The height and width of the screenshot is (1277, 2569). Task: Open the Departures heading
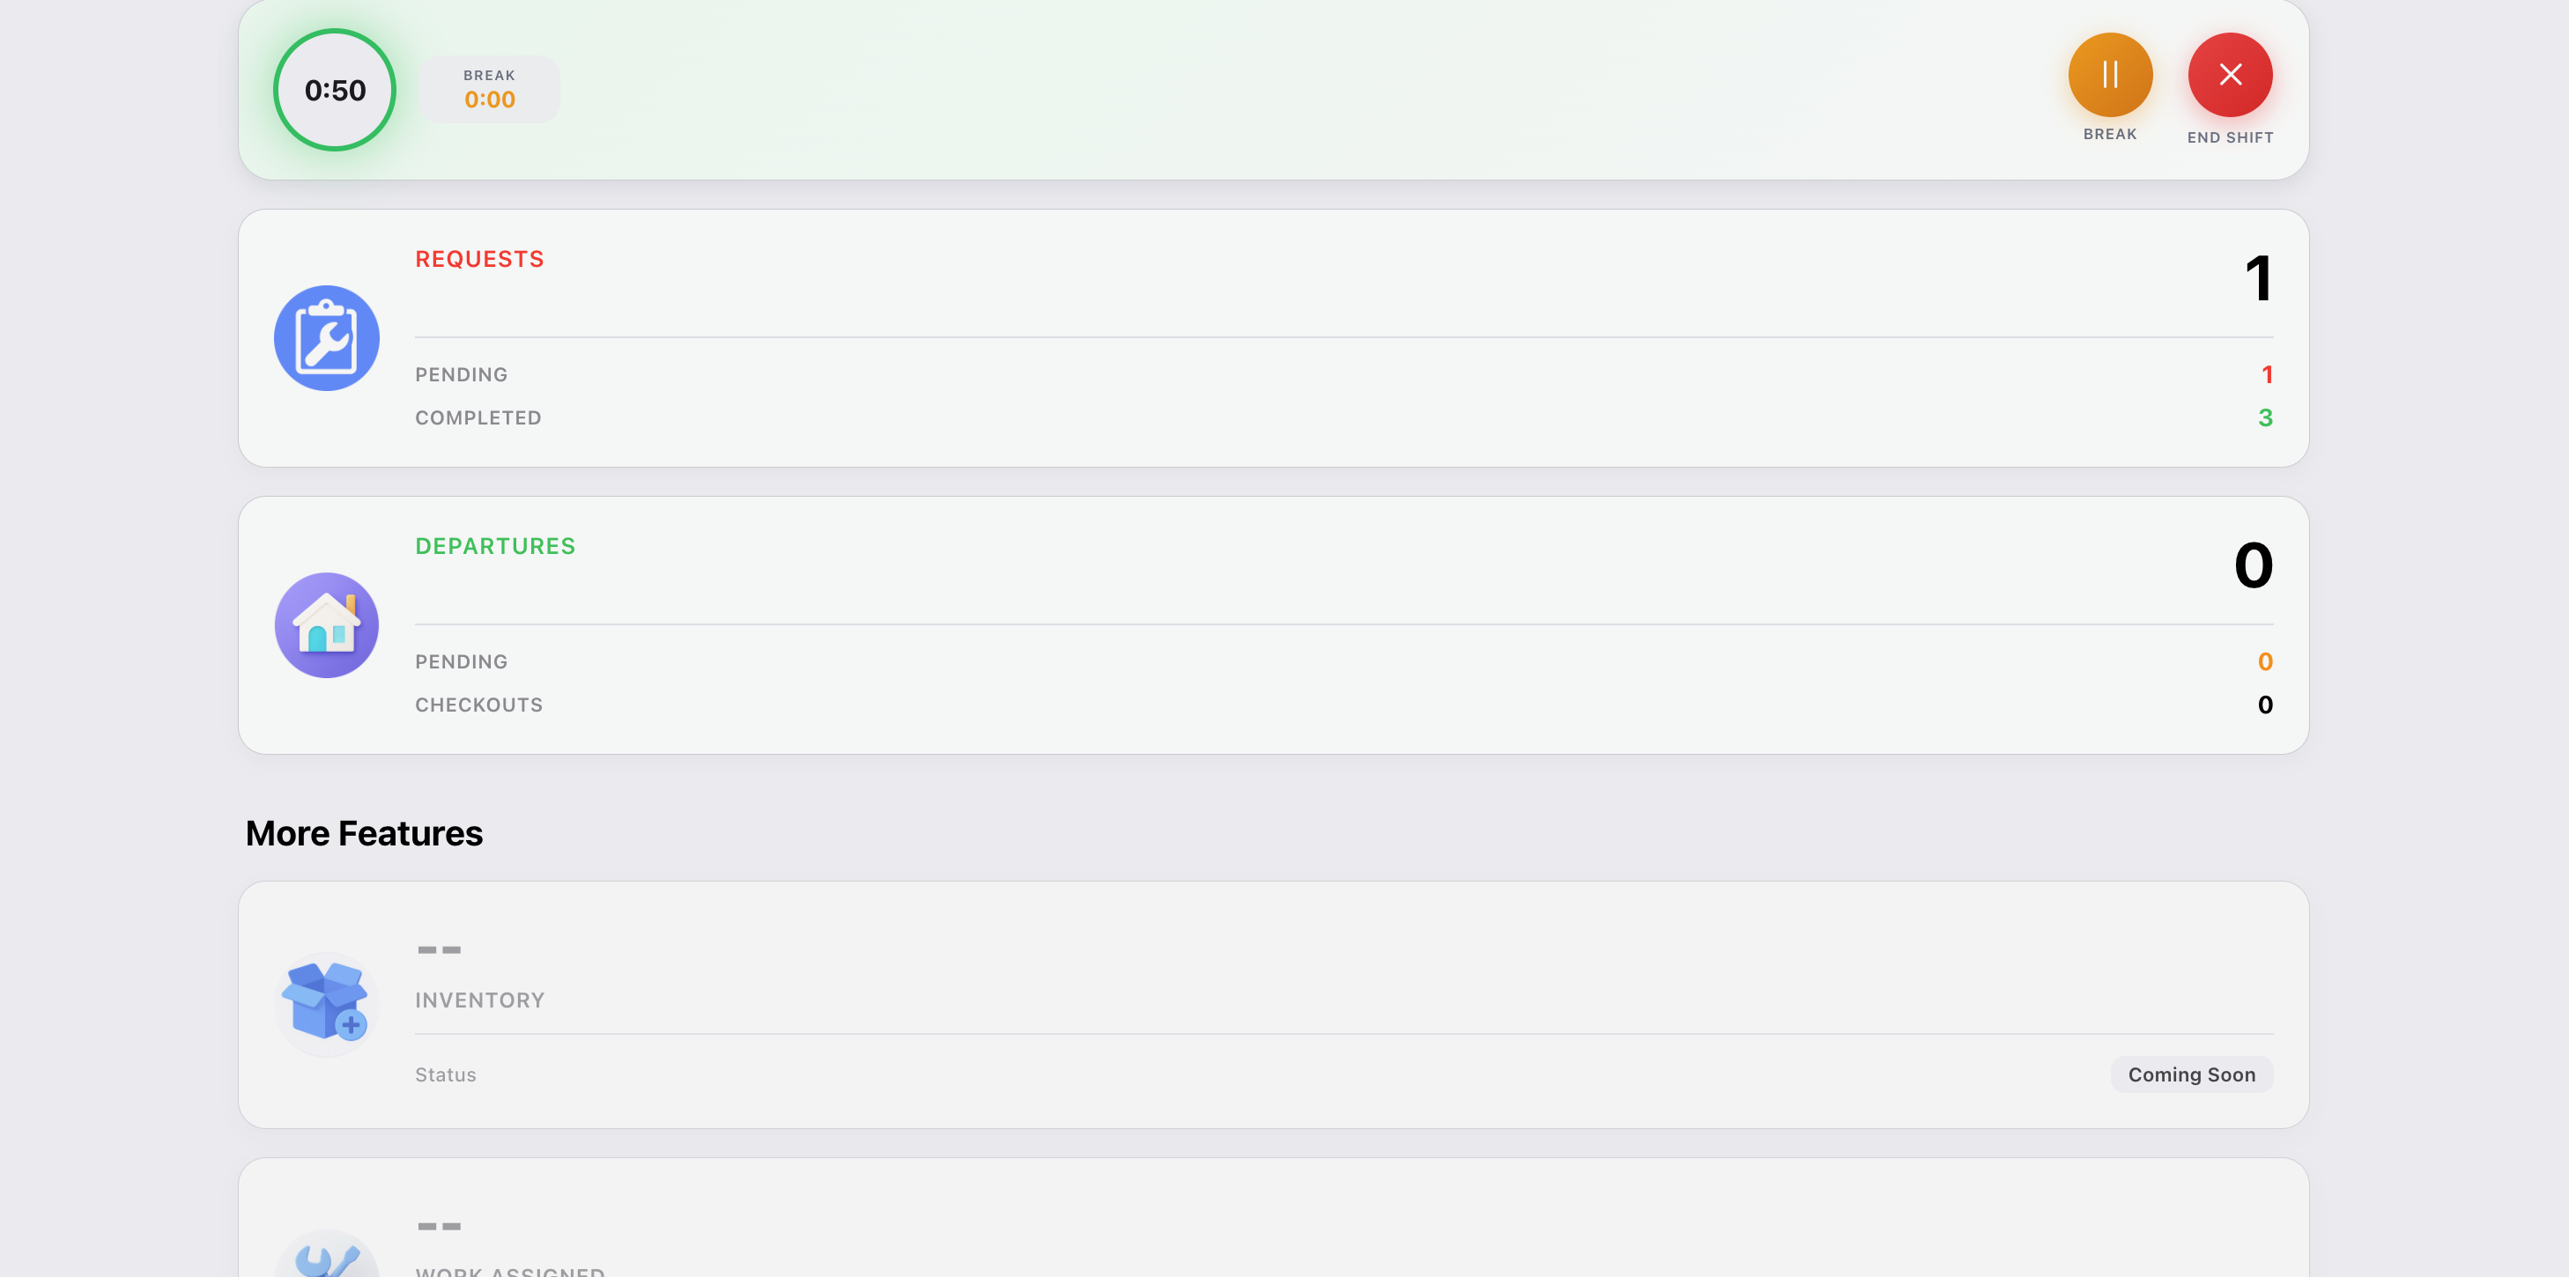click(496, 546)
